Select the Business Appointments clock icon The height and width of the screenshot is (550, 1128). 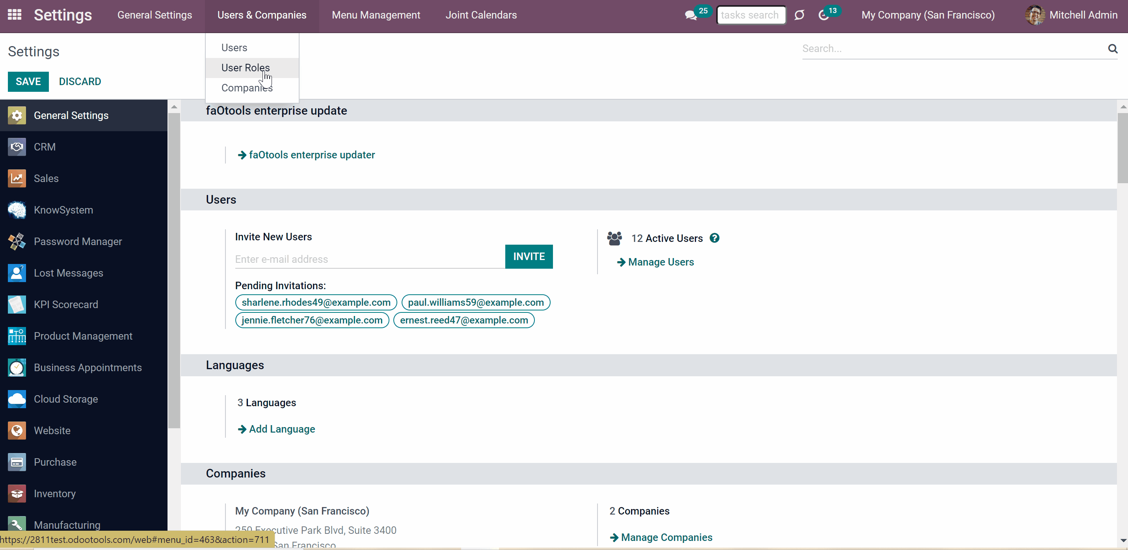coord(17,368)
